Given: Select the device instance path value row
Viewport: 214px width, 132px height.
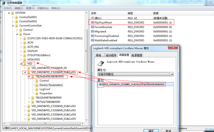Looking at the screenshot, I should coord(136,84).
